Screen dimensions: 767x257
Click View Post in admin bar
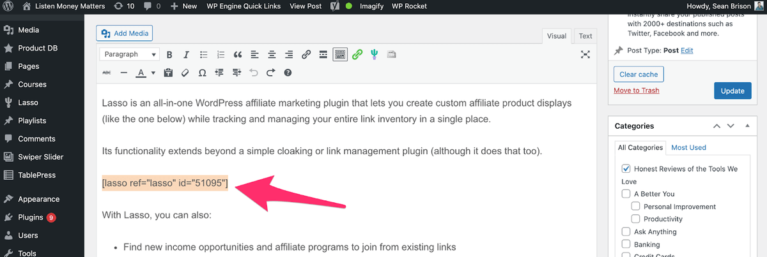coord(306,6)
